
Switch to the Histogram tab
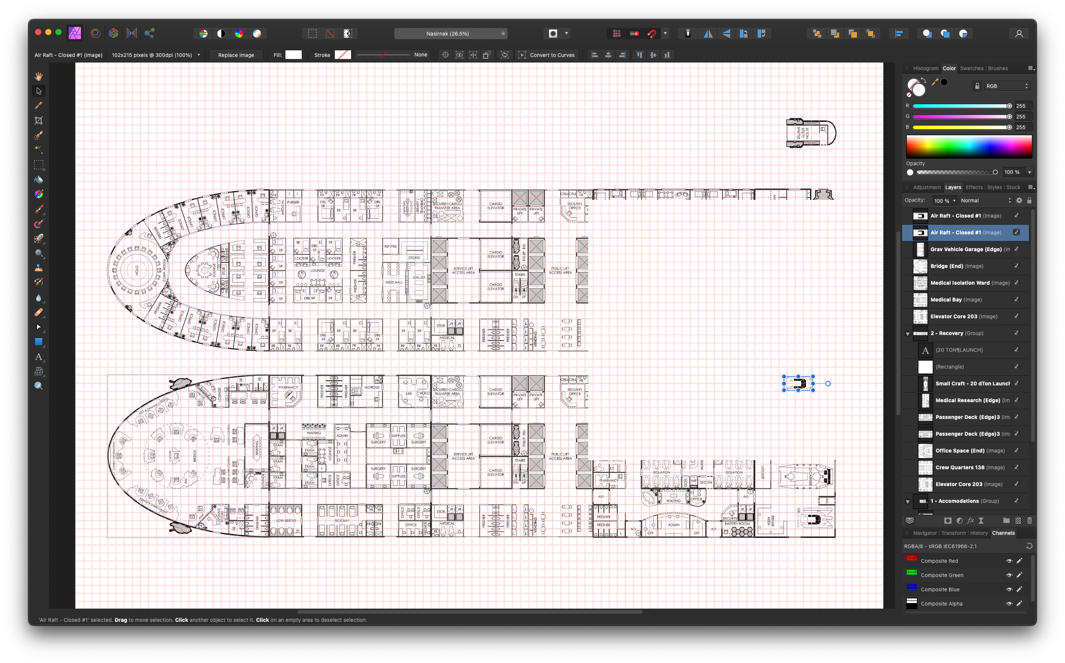(x=925, y=68)
